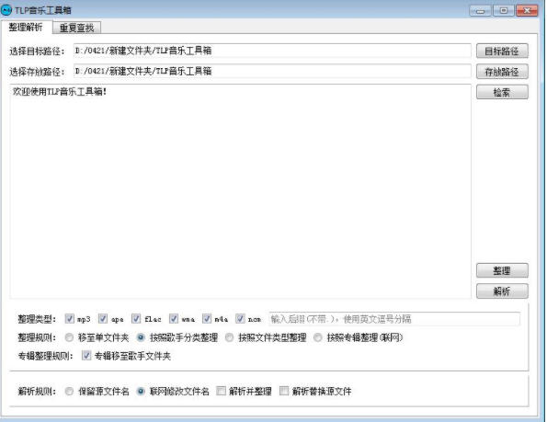Click the TLP app icon in title bar
This screenshot has height=422, width=547.
[x=6, y=10]
